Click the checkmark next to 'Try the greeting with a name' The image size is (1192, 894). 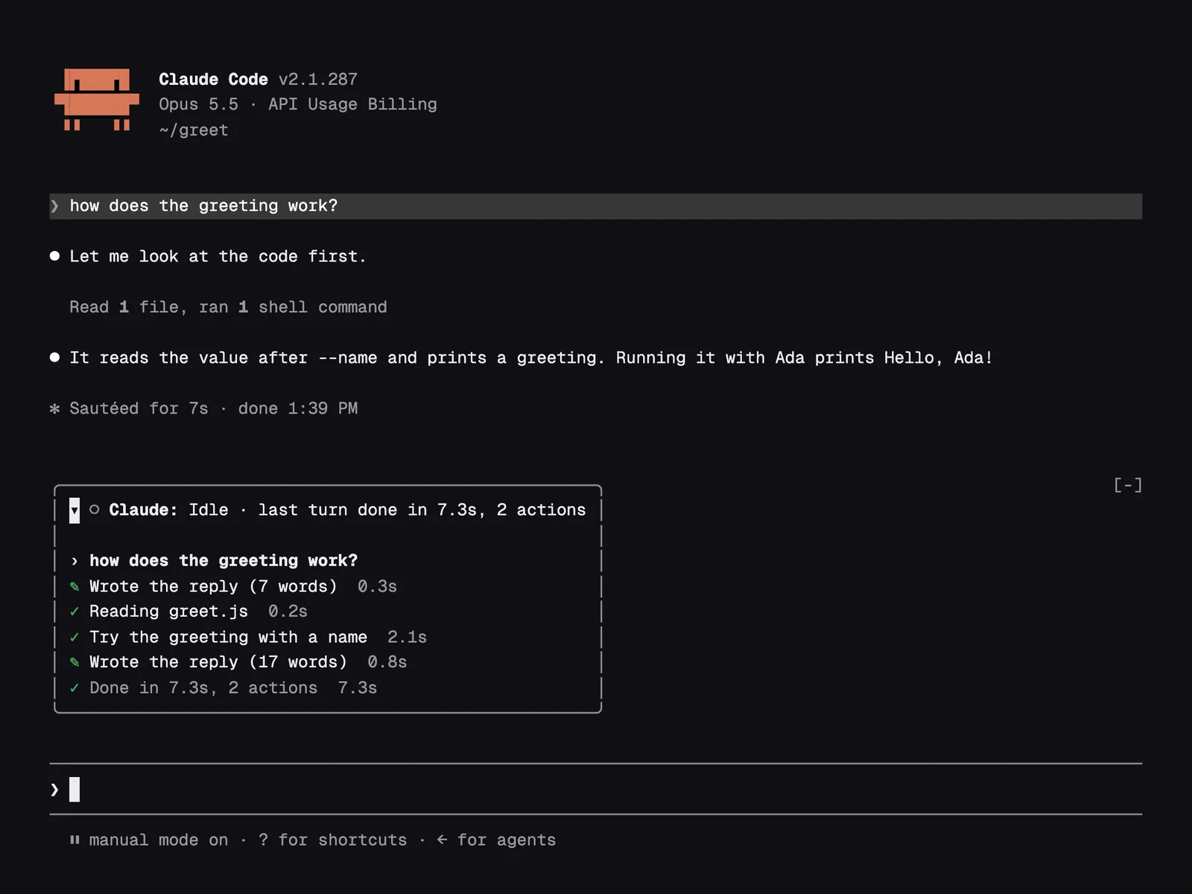point(74,638)
